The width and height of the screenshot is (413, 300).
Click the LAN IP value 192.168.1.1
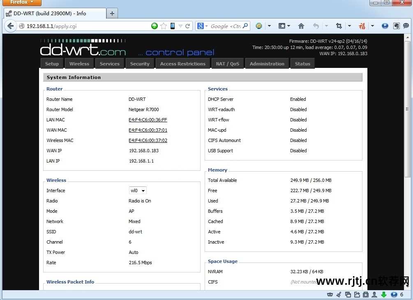click(x=141, y=161)
